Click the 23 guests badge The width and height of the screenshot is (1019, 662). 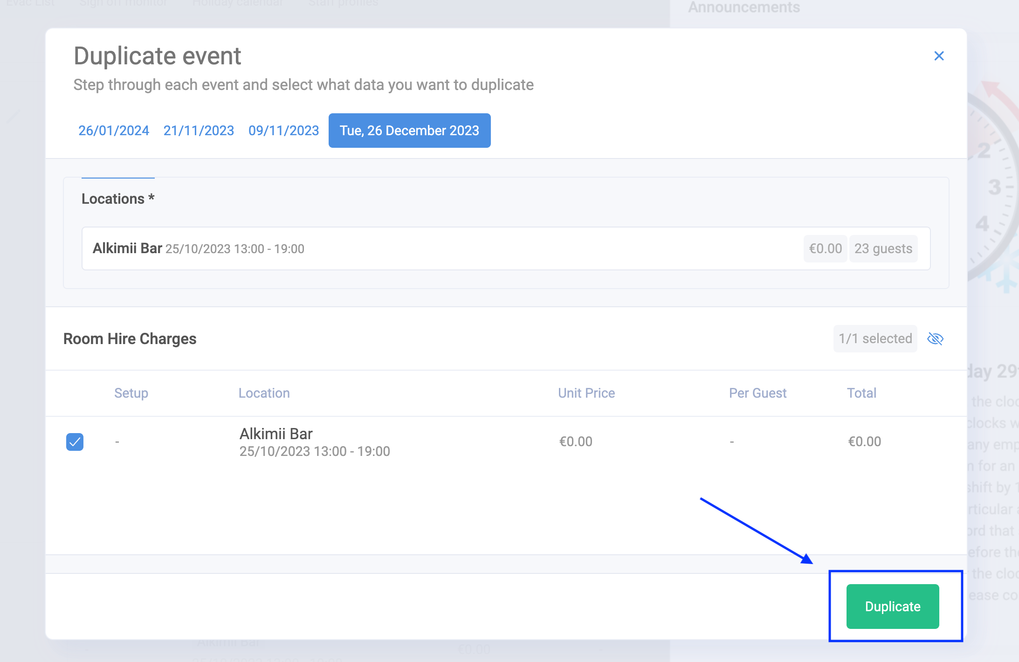883,248
